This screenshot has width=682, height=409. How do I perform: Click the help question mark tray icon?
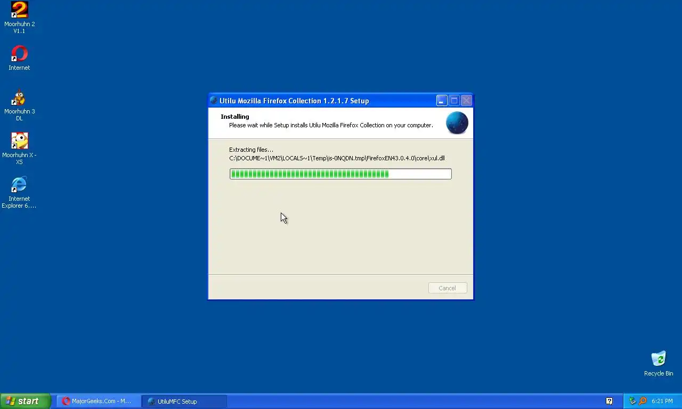(609, 401)
